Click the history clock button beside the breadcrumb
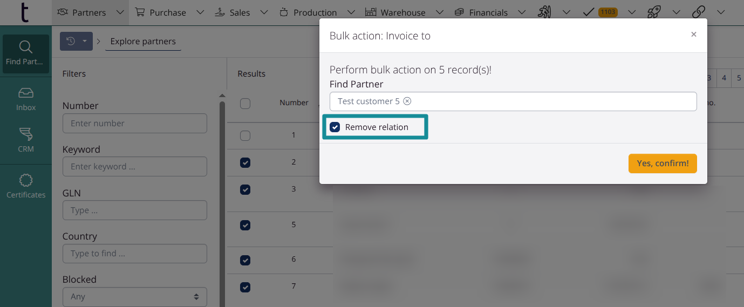Image resolution: width=744 pixels, height=307 pixels. [76, 41]
